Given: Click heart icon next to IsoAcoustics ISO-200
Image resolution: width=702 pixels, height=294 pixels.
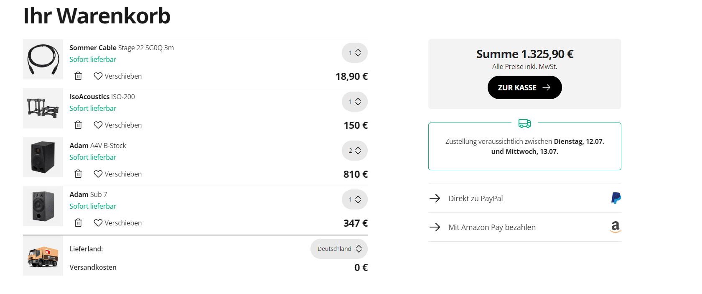Looking at the screenshot, I should (98, 125).
